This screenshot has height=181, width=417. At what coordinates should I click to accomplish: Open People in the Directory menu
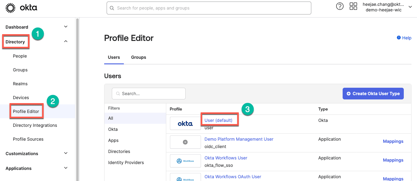20,56
